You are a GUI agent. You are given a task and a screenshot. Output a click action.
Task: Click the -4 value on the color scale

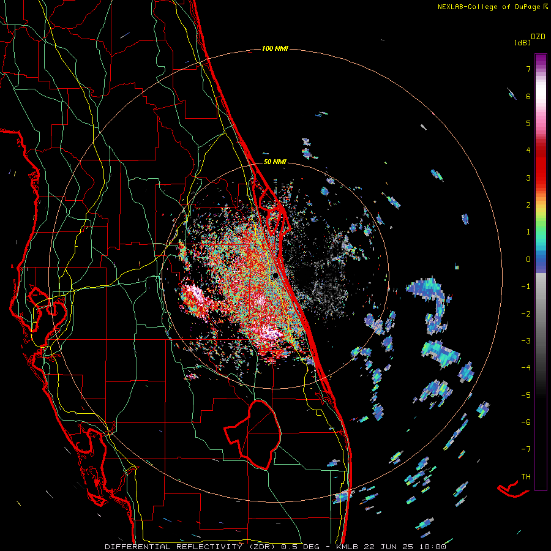coord(526,367)
